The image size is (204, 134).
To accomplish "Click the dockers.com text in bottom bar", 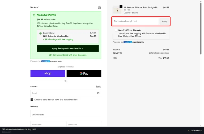I will [6, 132].
